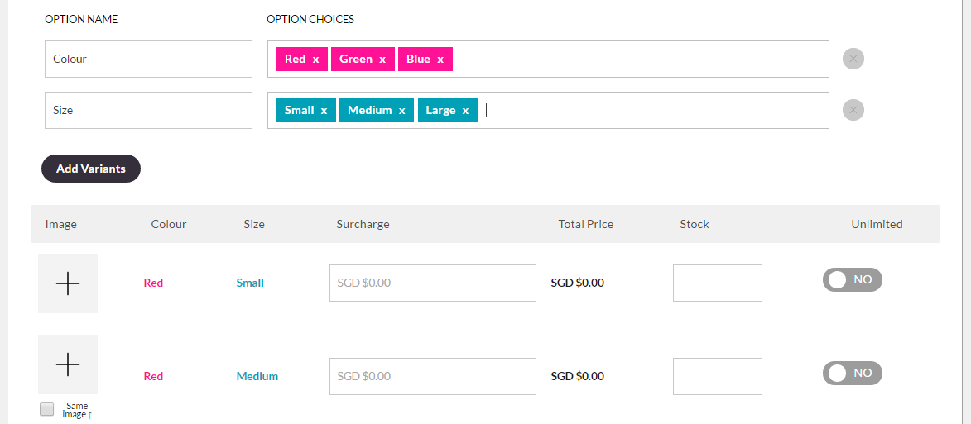Add image for Red Small variant
971x424 pixels.
click(x=68, y=283)
